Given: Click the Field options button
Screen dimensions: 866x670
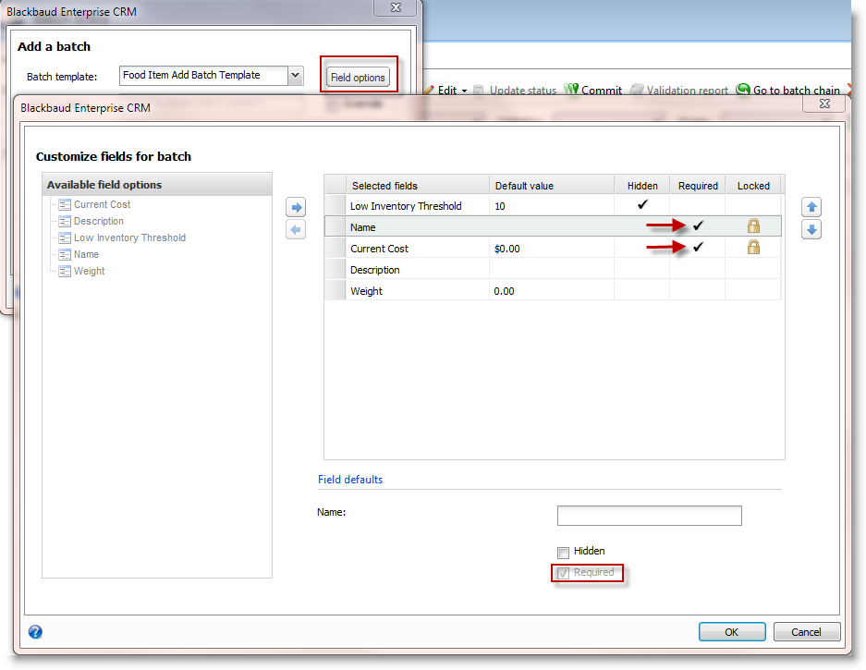Looking at the screenshot, I should [358, 78].
